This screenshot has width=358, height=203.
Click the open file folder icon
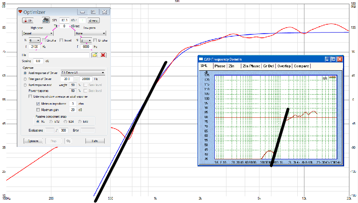[95, 55]
